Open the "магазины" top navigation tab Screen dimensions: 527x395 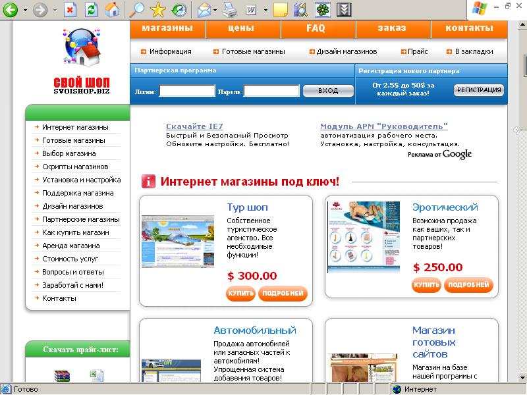point(167,28)
